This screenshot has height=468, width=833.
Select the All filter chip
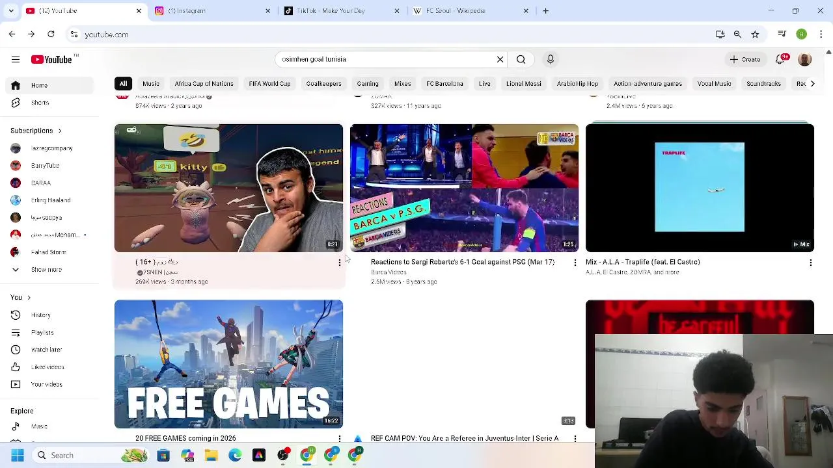pyautogui.click(x=123, y=84)
